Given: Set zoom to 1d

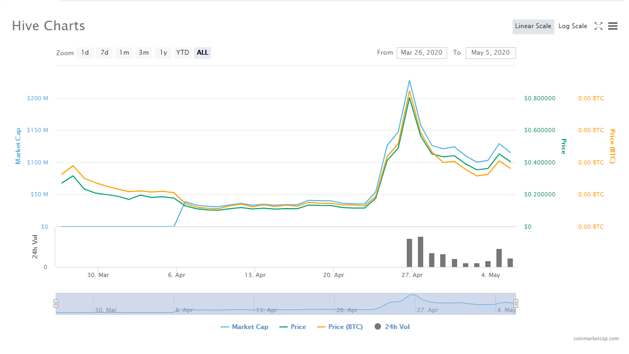Looking at the screenshot, I should 85,53.
